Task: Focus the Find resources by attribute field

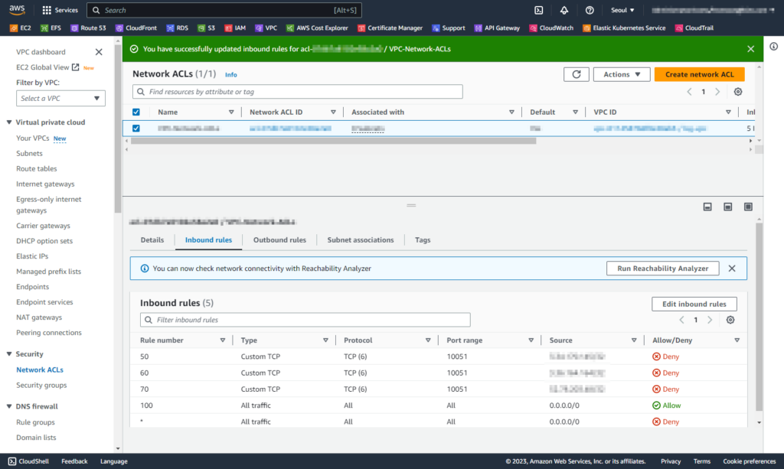Action: (x=298, y=92)
